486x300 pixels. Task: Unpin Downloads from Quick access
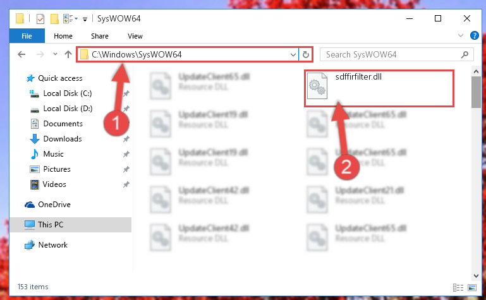[x=126, y=139]
